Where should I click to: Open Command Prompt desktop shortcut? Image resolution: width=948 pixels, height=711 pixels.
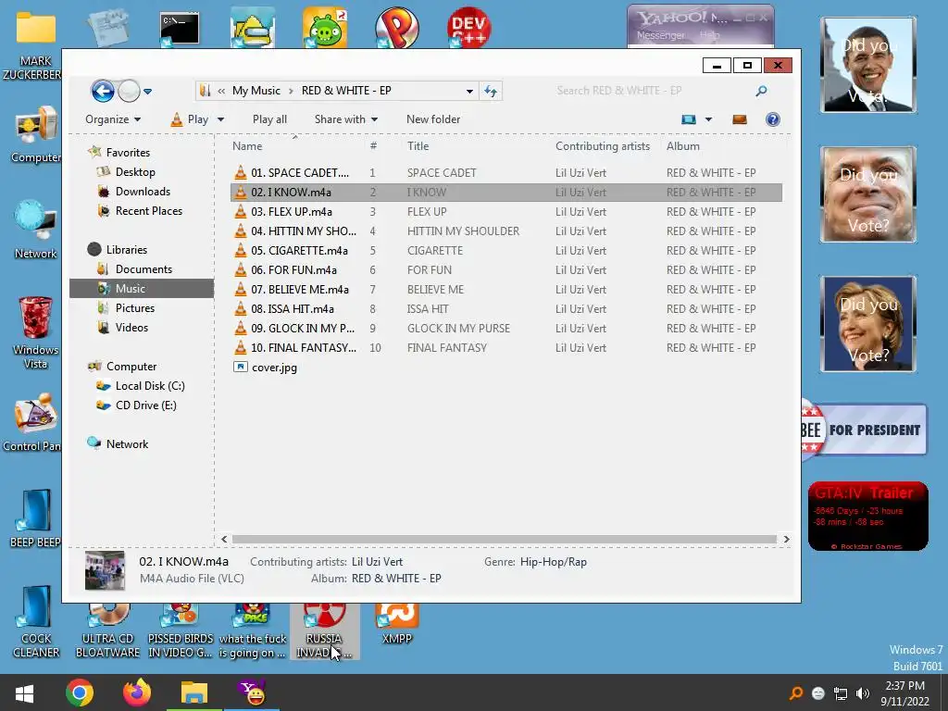tap(179, 28)
